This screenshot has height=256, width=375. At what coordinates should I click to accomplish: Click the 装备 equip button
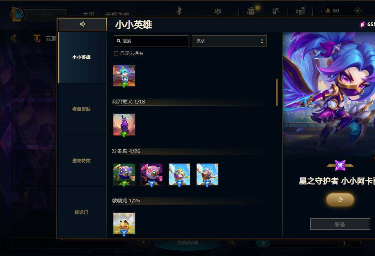click(340, 224)
